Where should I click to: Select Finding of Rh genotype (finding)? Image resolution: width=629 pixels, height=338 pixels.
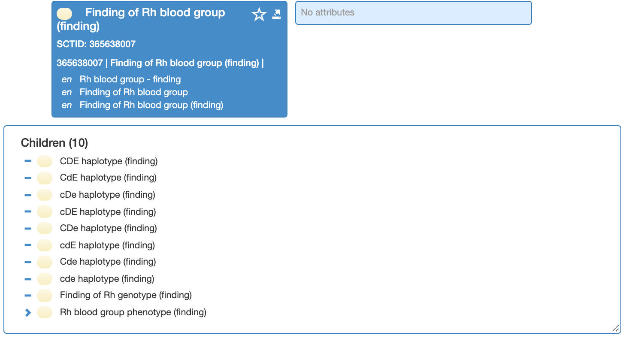click(126, 295)
